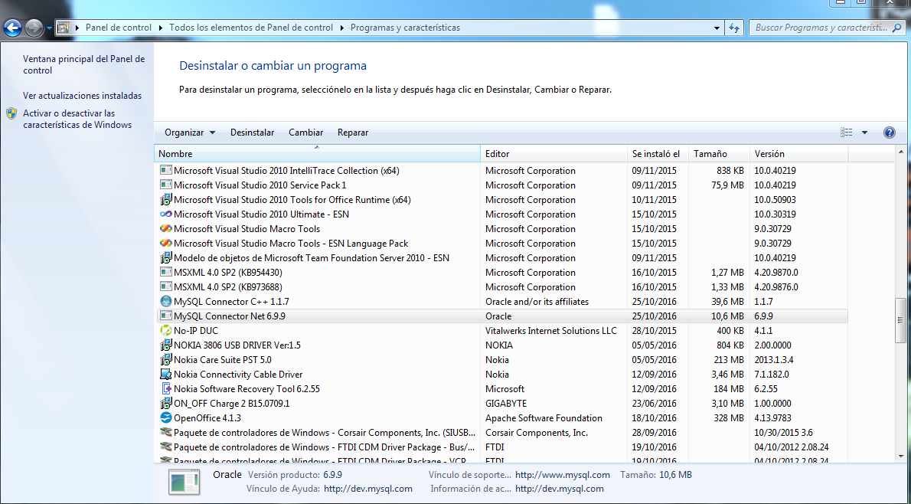Expand arrow after Panel de control breadcrumb
The image size is (911, 504).
click(x=160, y=28)
